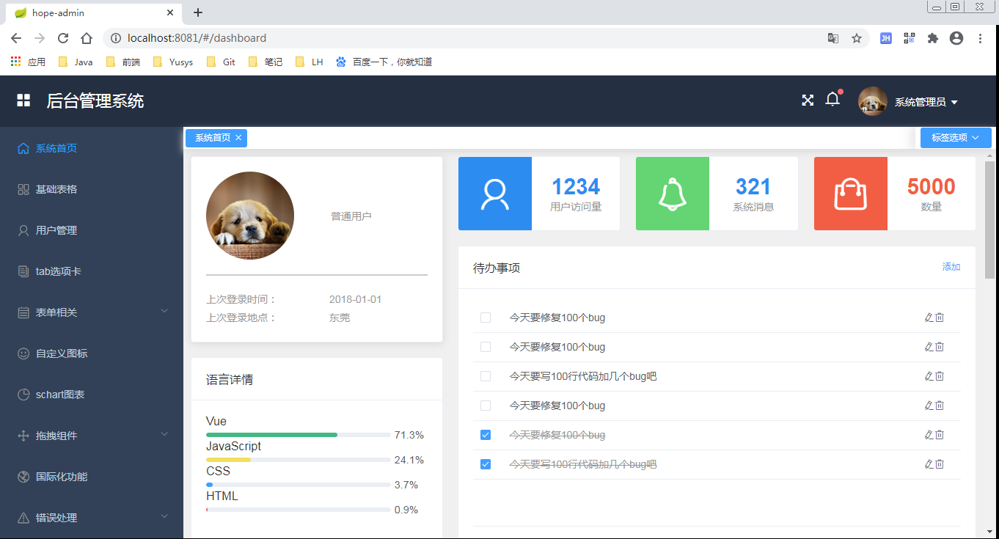Open the fullscreen toggle icon in the header
The image size is (999, 539).
808,100
